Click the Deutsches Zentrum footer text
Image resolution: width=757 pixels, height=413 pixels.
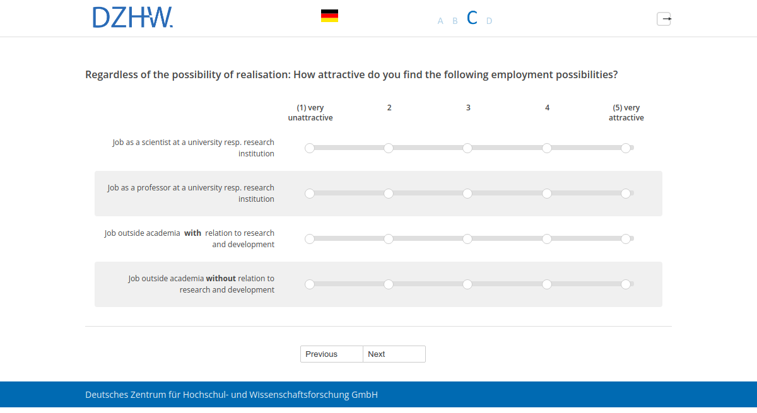[x=231, y=394]
